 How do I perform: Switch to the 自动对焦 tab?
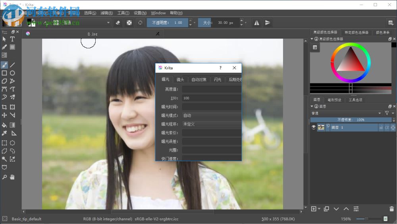click(199, 79)
